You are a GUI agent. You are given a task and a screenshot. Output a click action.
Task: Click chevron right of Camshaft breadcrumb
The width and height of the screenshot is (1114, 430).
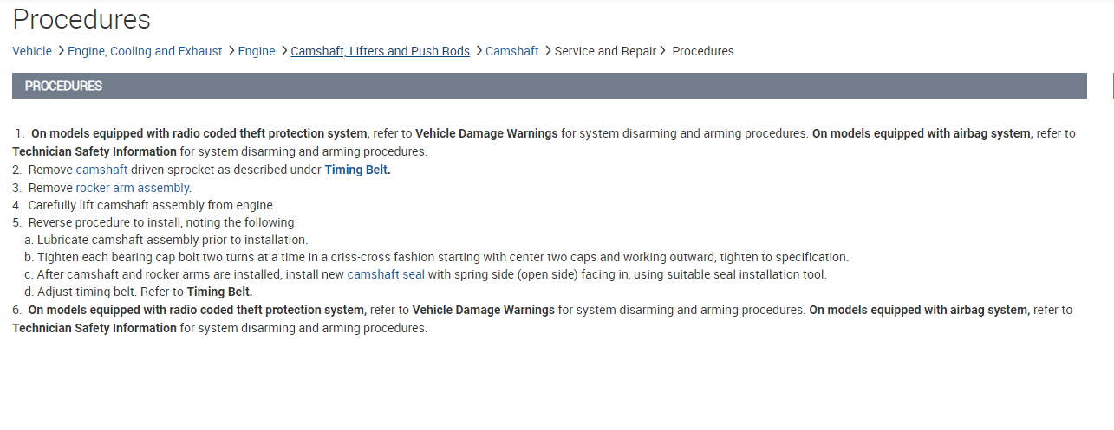547,51
